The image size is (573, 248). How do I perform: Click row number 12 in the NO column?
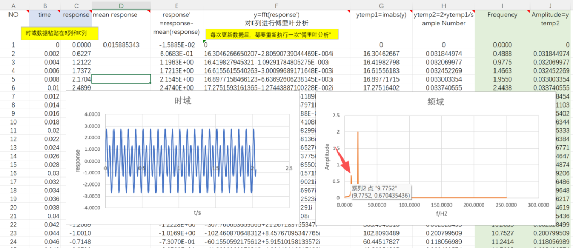click(x=14, y=139)
